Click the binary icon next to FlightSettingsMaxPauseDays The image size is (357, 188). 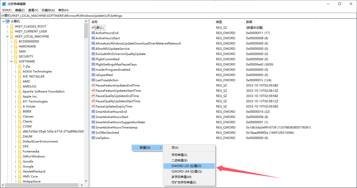click(93, 64)
